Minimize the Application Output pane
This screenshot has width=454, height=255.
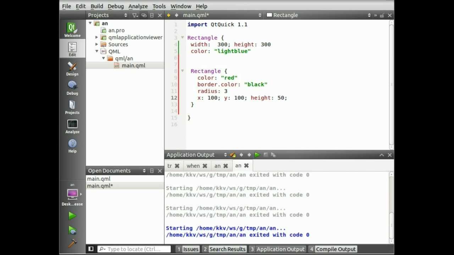382,155
